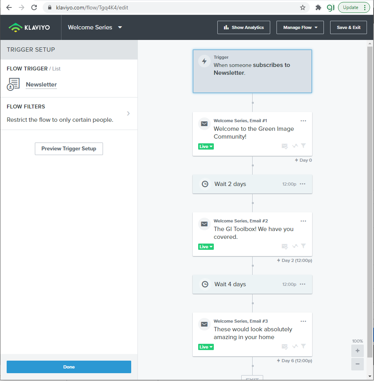The height and width of the screenshot is (381, 374).
Task: Open Chrome three-dot menu beside Update
Action: pos(365,7)
